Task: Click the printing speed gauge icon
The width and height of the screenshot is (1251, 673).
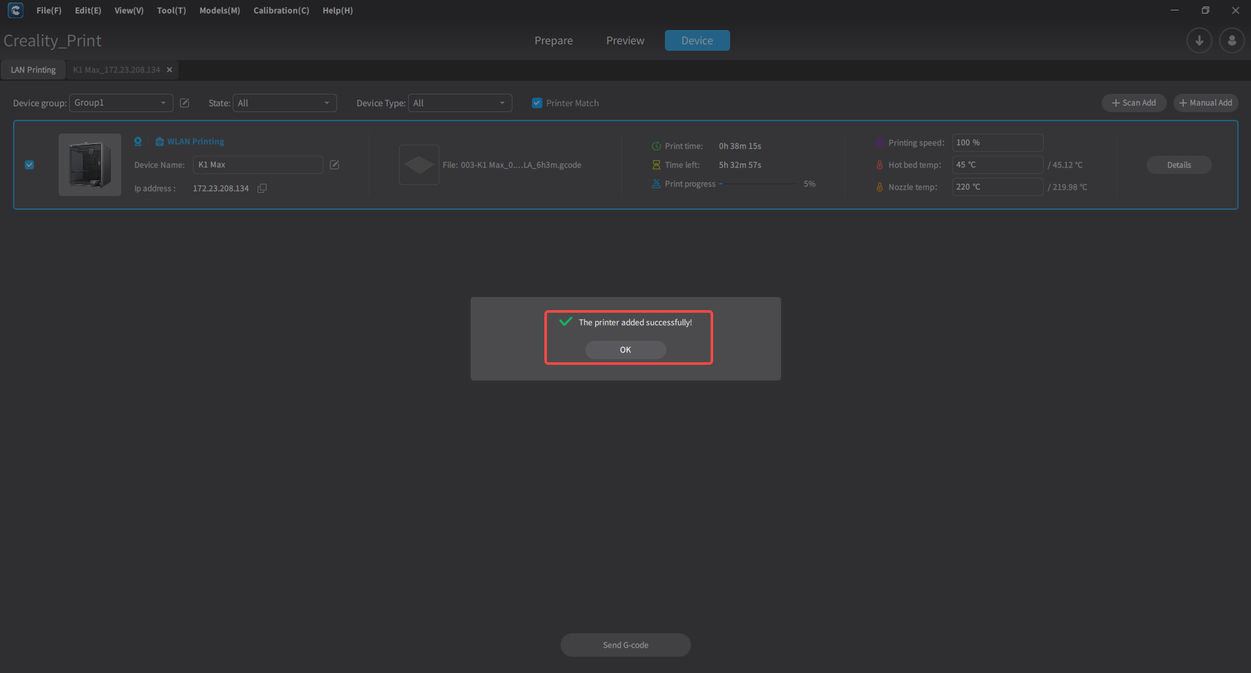Action: coord(880,143)
